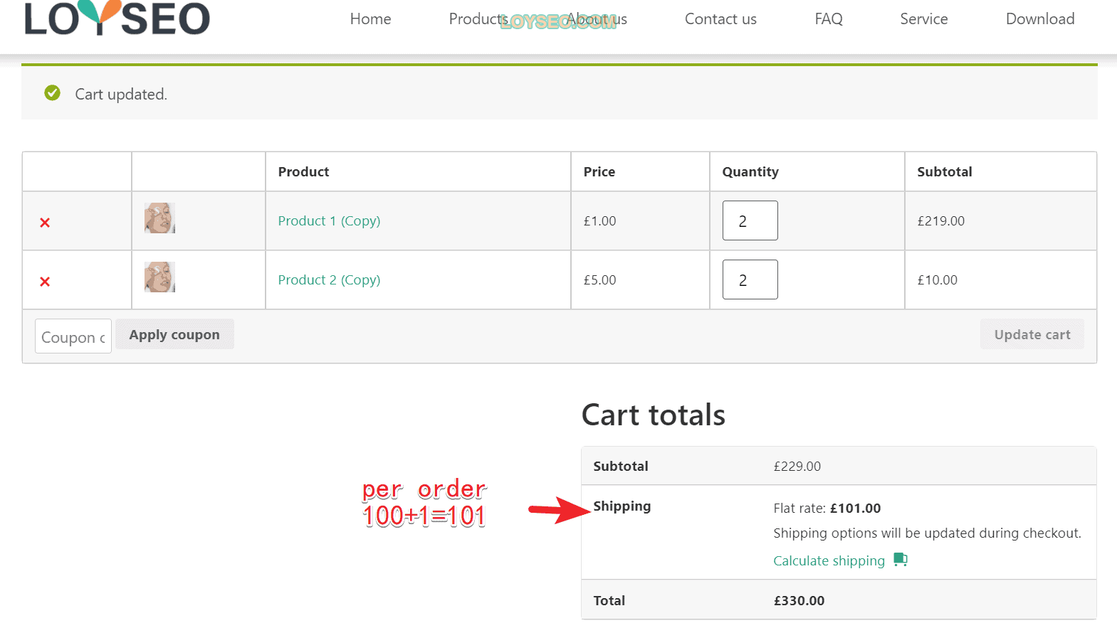Viewport: 1117px width, 628px height.
Task: Open Product 2 (Copy) thumbnail image
Action: [159, 277]
